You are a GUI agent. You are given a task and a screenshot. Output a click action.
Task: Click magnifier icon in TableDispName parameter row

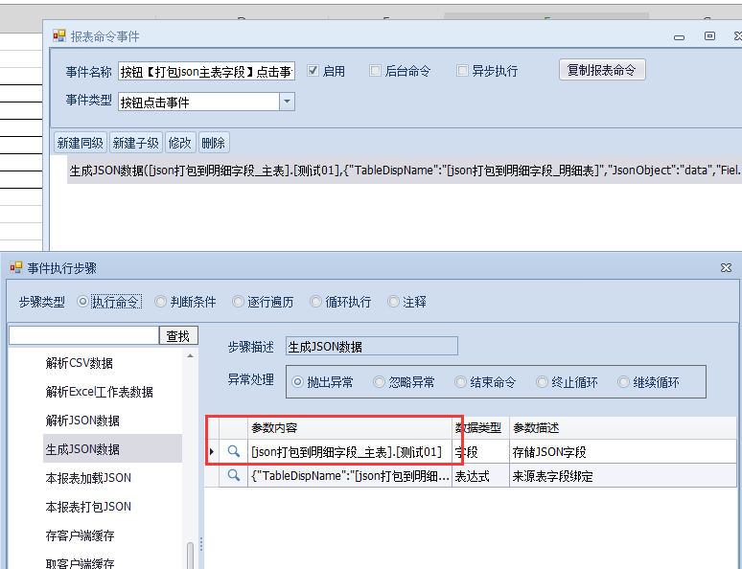click(233, 476)
